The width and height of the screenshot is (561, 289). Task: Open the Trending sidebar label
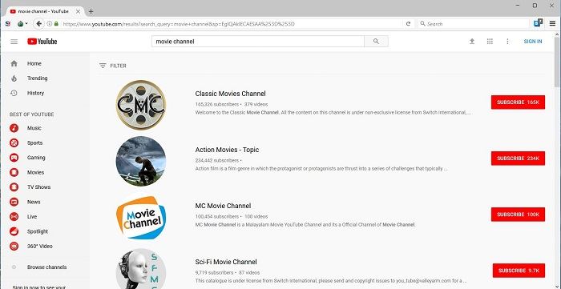click(x=37, y=78)
